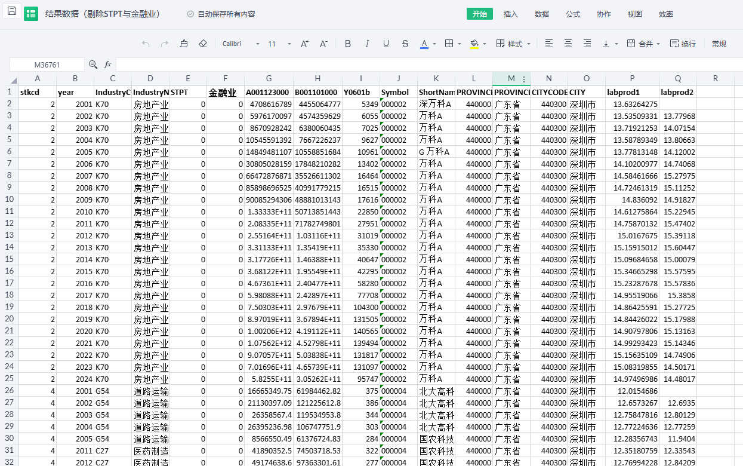Image resolution: width=743 pixels, height=466 pixels.
Task: Toggle bold formatting
Action: click(x=348, y=44)
